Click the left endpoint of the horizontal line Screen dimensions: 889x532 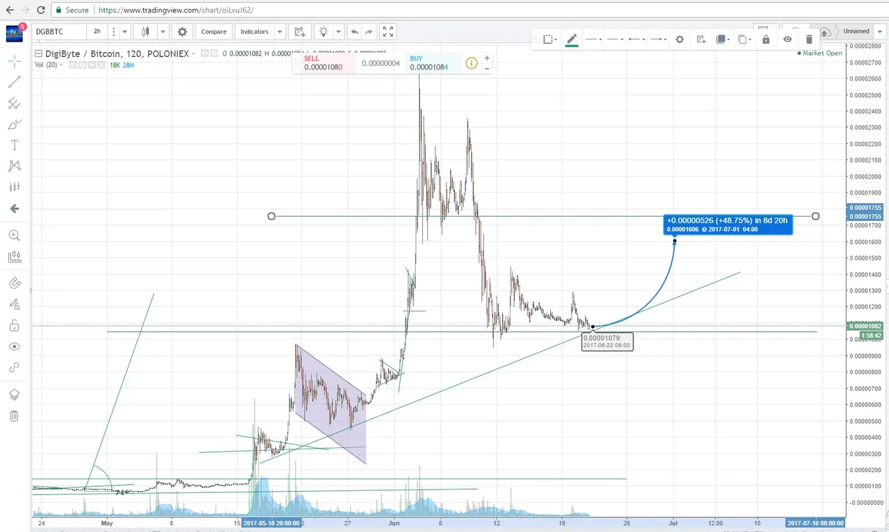272,216
